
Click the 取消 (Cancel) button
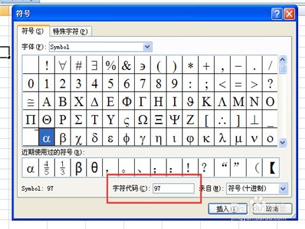tap(272, 209)
